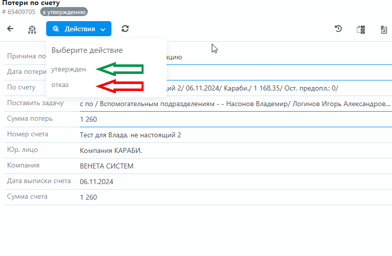Click the invoice date 06.11.2024
Screen dimensions: 392x256
97,182
